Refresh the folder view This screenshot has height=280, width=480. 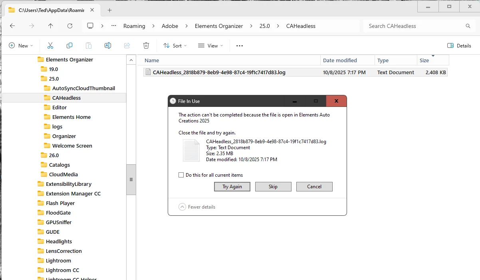(x=70, y=26)
